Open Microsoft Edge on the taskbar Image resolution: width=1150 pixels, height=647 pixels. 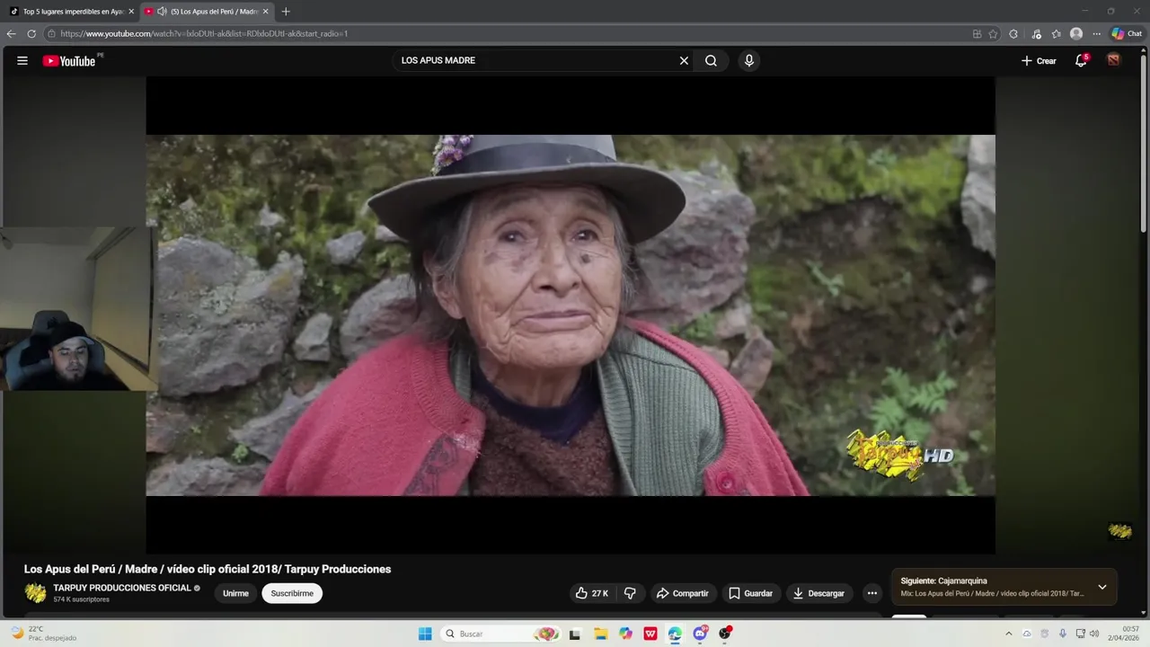point(675,634)
